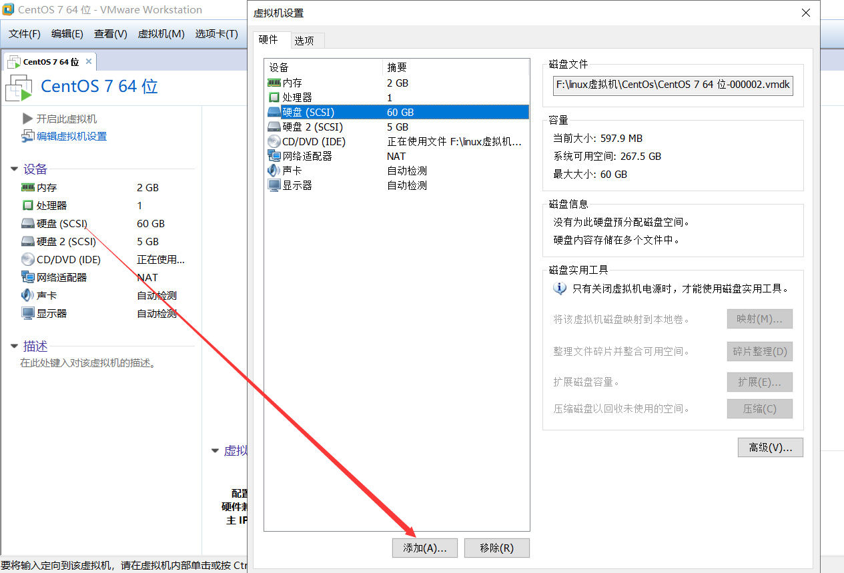Click the 映射(M)... button
The width and height of the screenshot is (844, 573).
click(x=760, y=319)
